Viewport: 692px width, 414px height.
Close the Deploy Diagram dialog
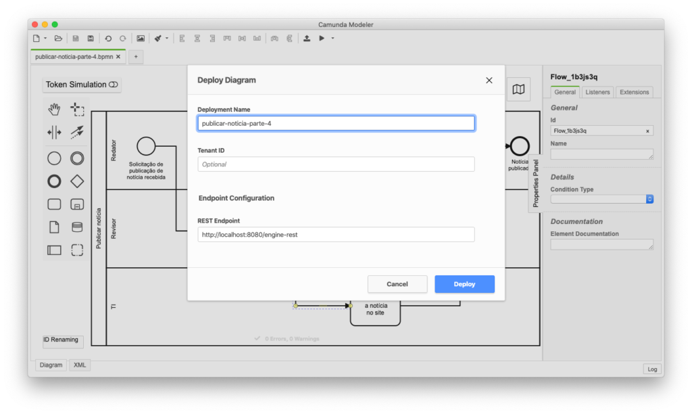coord(489,80)
